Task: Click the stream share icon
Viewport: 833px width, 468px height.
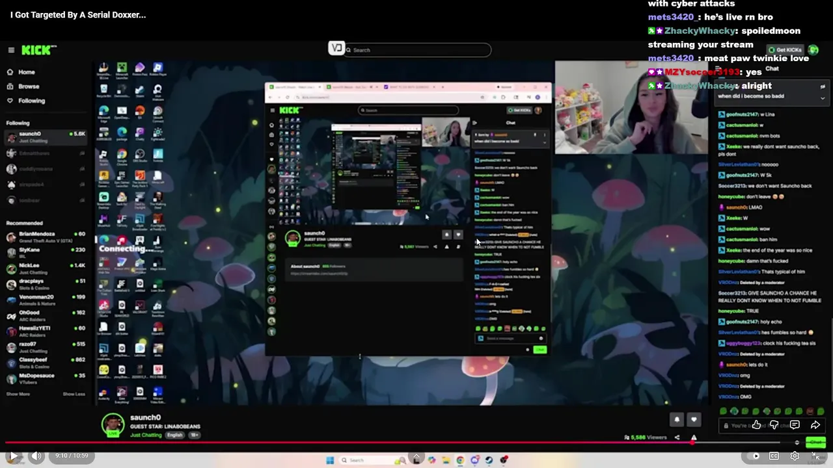Action: [677, 437]
